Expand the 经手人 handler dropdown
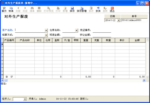Viewport: 150px width, 103px height. coord(25,99)
